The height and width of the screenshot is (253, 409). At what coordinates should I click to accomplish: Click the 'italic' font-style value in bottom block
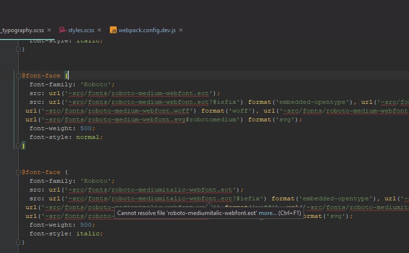pos(88,234)
